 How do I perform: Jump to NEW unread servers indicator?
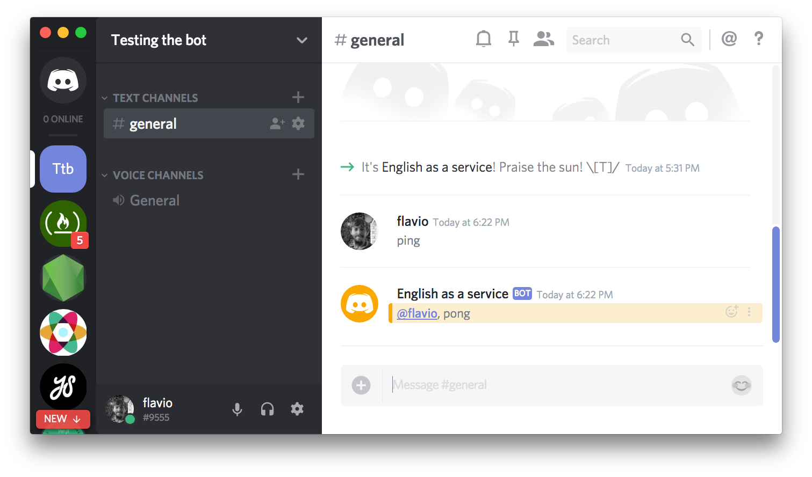[x=63, y=419]
